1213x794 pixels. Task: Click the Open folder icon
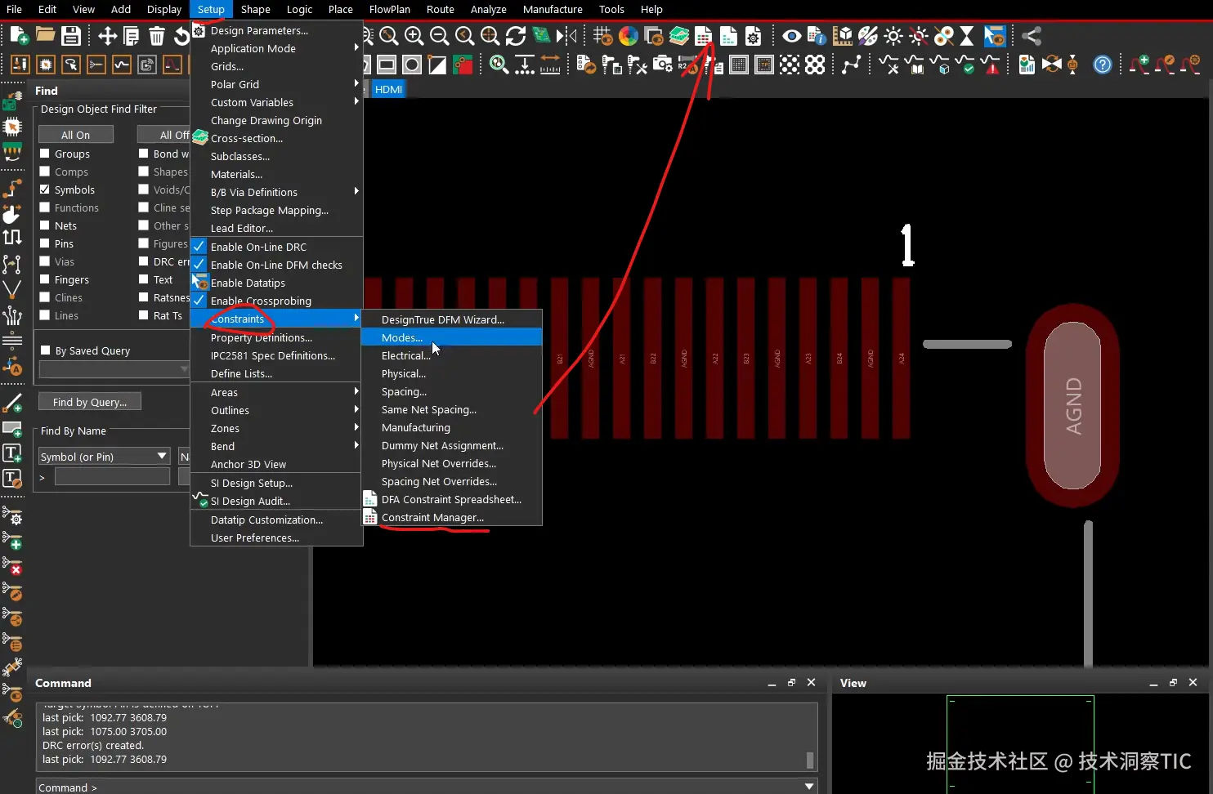45,35
